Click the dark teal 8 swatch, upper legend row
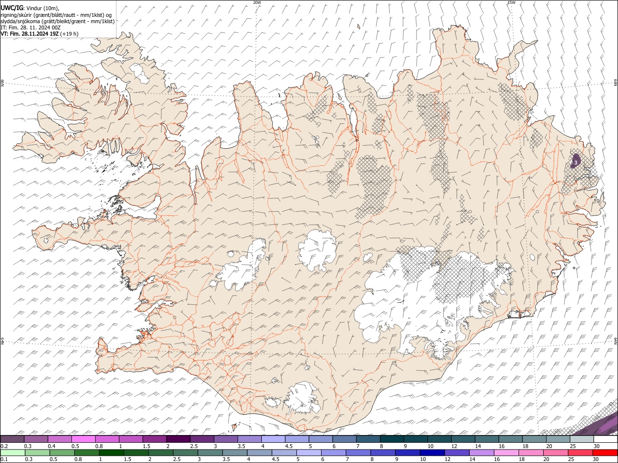The width and height of the screenshot is (618, 463). [392, 439]
